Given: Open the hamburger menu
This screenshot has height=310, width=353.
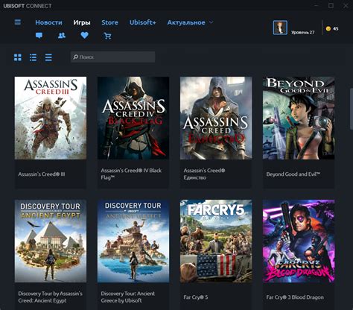Looking at the screenshot, I should (18, 22).
